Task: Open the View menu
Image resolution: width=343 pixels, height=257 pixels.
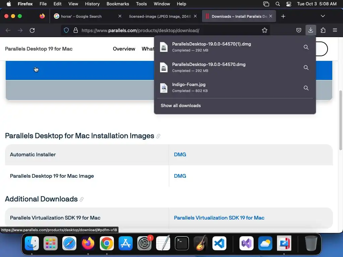Action: click(73, 4)
